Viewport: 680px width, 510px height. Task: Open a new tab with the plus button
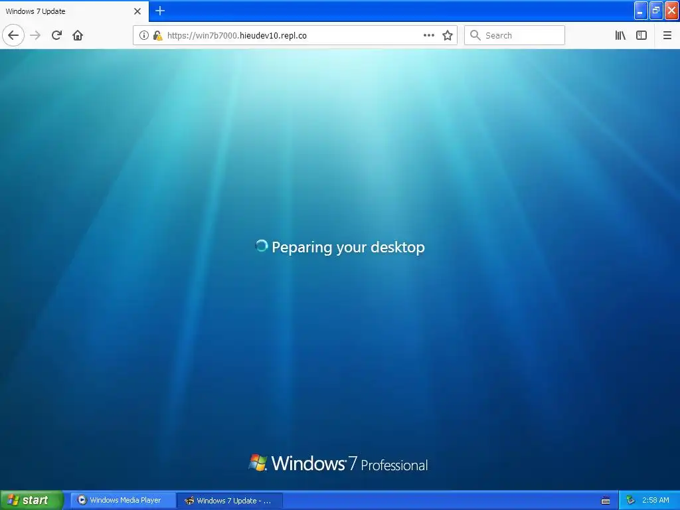[x=160, y=11]
